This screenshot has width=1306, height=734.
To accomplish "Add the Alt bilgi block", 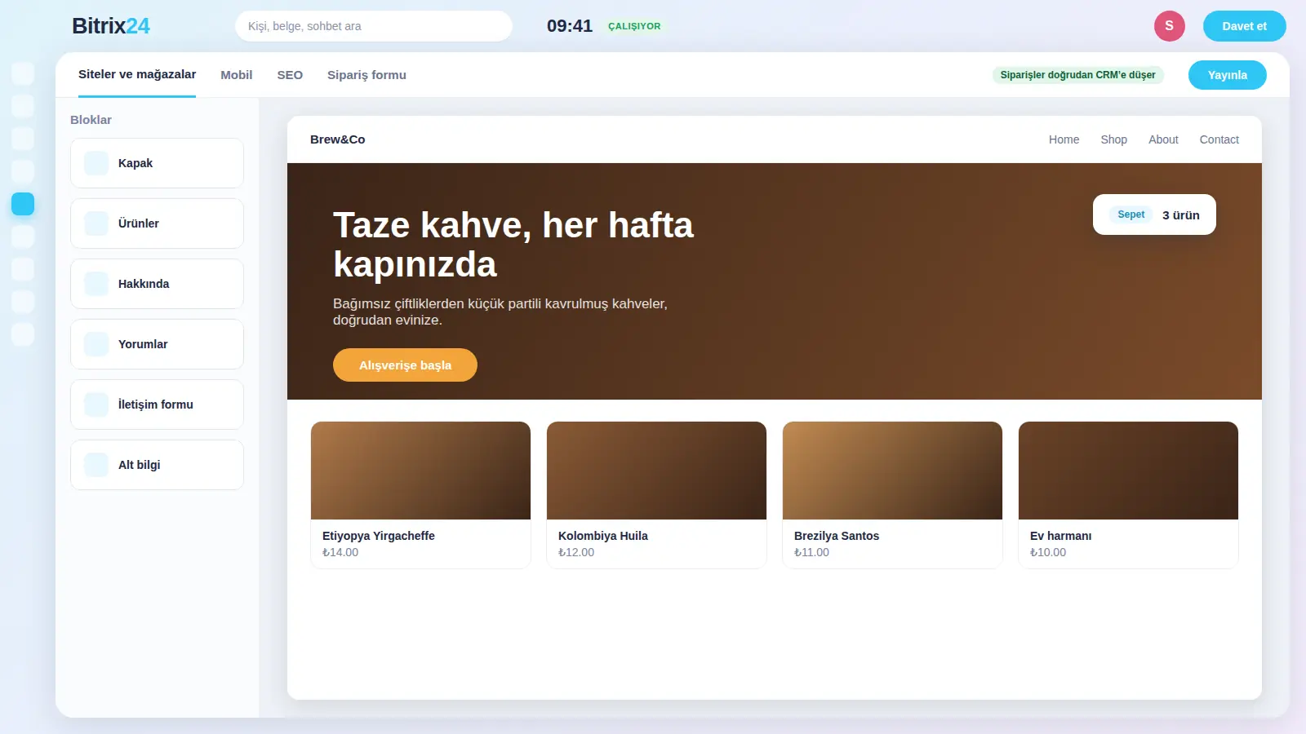I will click(x=157, y=465).
